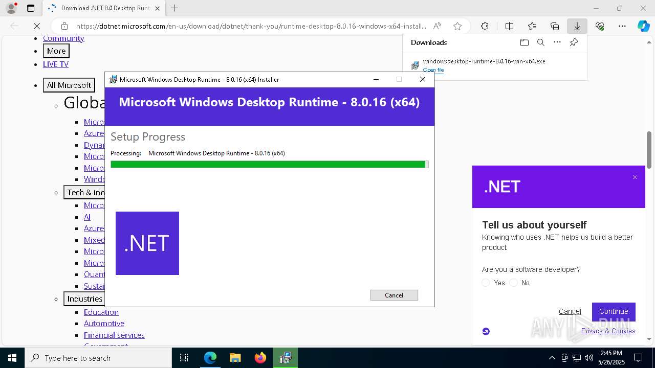Expand the More menu button
The image size is (655, 368).
pos(56,51)
